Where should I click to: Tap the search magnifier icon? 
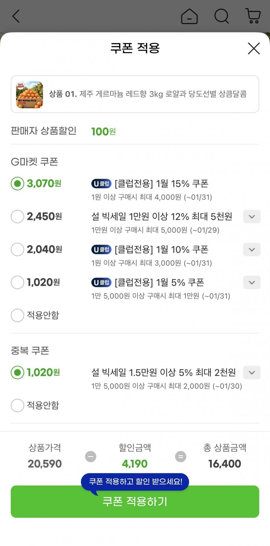222,16
